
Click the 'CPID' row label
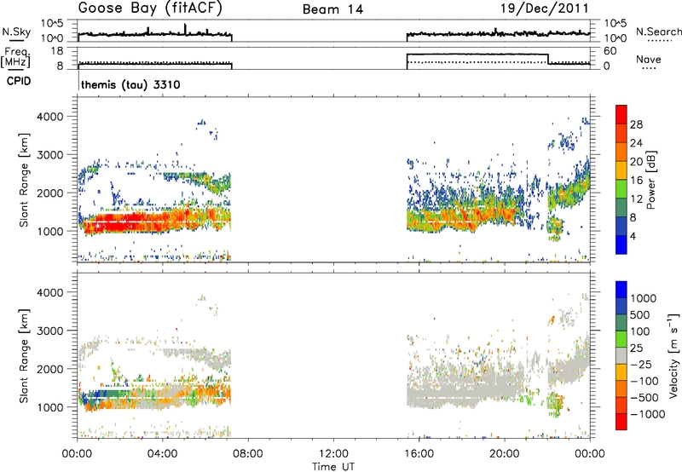point(19,81)
